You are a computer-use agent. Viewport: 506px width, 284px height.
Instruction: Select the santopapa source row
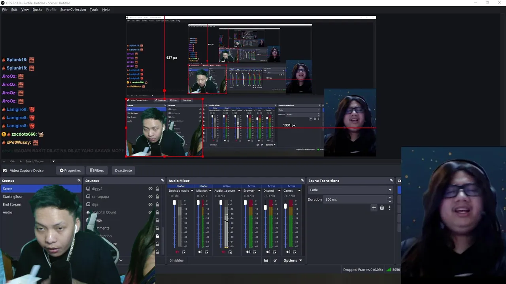123,196
